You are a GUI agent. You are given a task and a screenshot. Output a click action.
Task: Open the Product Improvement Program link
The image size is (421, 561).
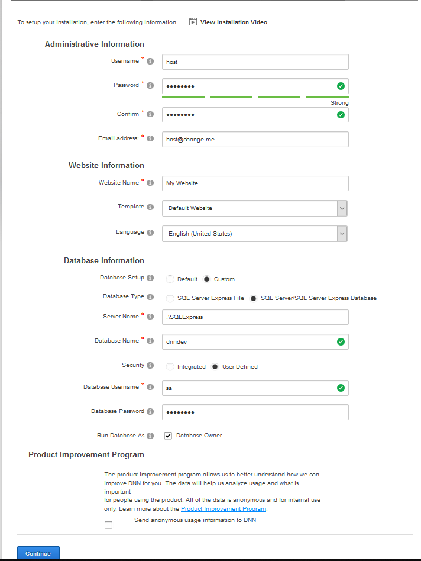pyautogui.click(x=223, y=508)
